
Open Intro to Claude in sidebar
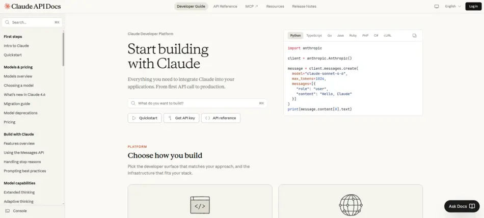pos(16,46)
